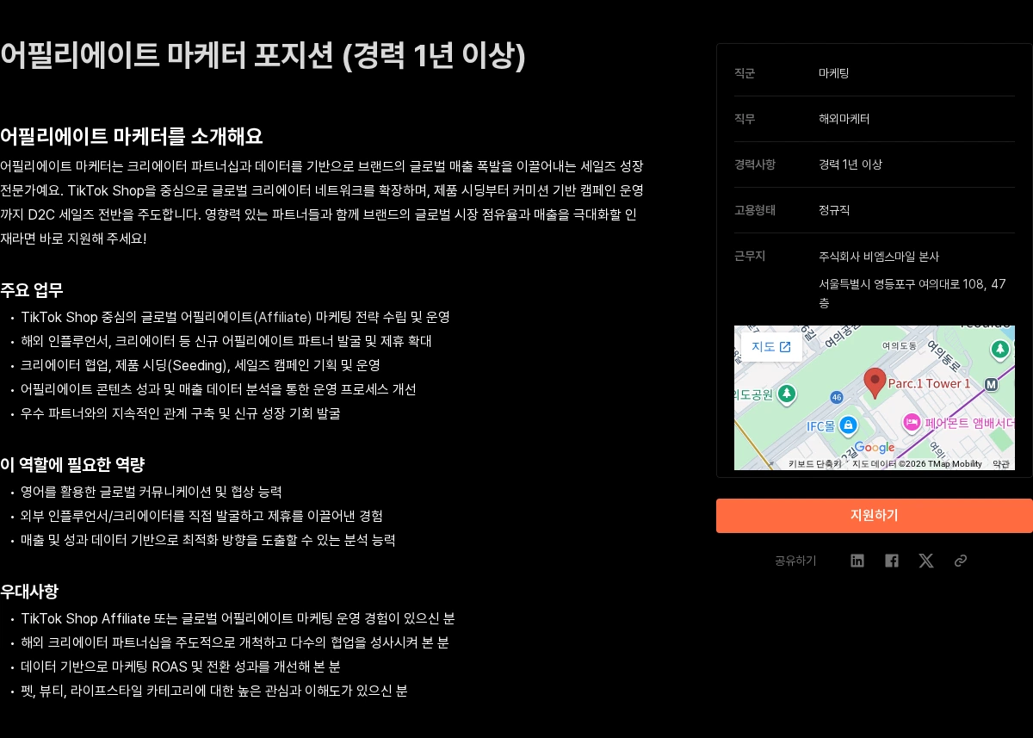The height and width of the screenshot is (738, 1033).
Task: Click the bullet about 제품 시딩(Seeding) 캠페인 기획
Action: pyautogui.click(x=201, y=365)
